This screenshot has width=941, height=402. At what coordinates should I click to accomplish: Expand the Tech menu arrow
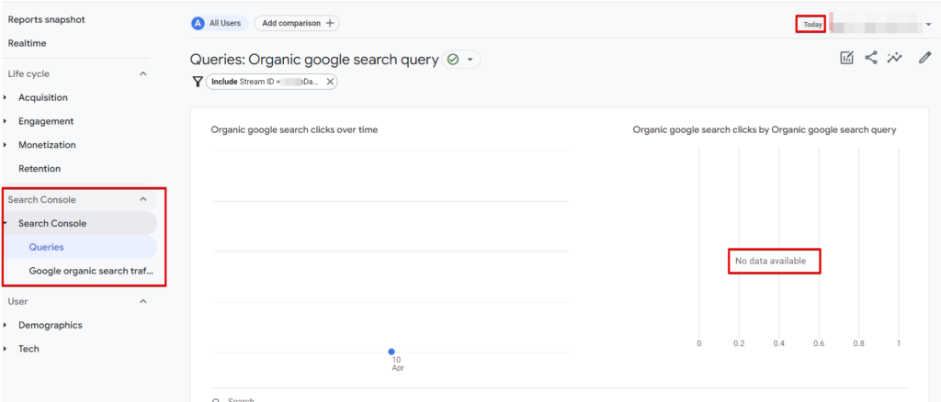tap(6, 349)
